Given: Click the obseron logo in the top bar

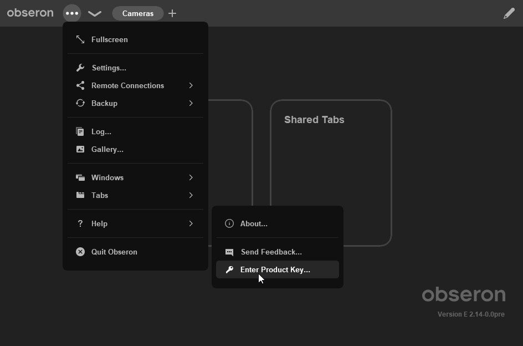Looking at the screenshot, I should [x=30, y=13].
